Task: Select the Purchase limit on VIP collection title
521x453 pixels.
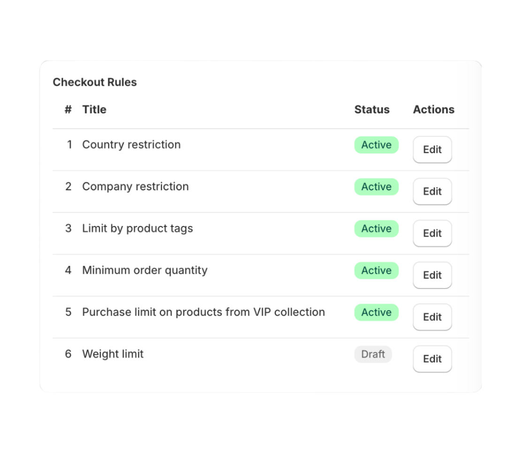Action: (x=203, y=312)
